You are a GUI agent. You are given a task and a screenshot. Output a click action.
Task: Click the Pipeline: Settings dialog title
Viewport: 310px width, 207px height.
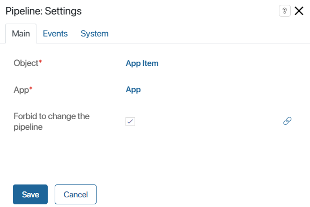(43, 11)
